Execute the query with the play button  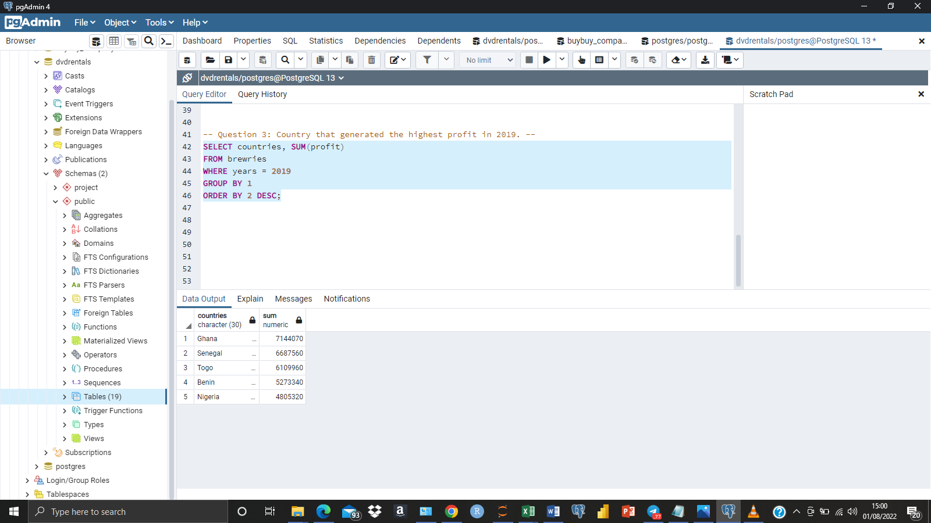[546, 60]
